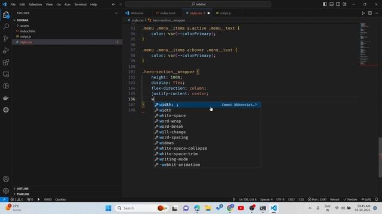
Task: Select style.css in Explorer tree
Action: tap(67, 42)
